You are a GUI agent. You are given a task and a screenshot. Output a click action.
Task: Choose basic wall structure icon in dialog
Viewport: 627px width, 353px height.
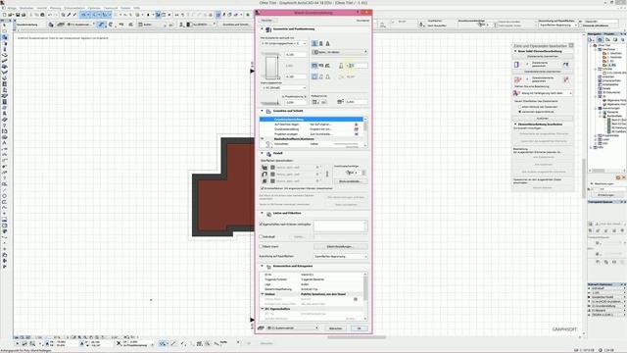(x=314, y=43)
